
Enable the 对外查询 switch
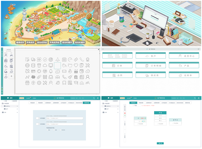tap(38, 124)
